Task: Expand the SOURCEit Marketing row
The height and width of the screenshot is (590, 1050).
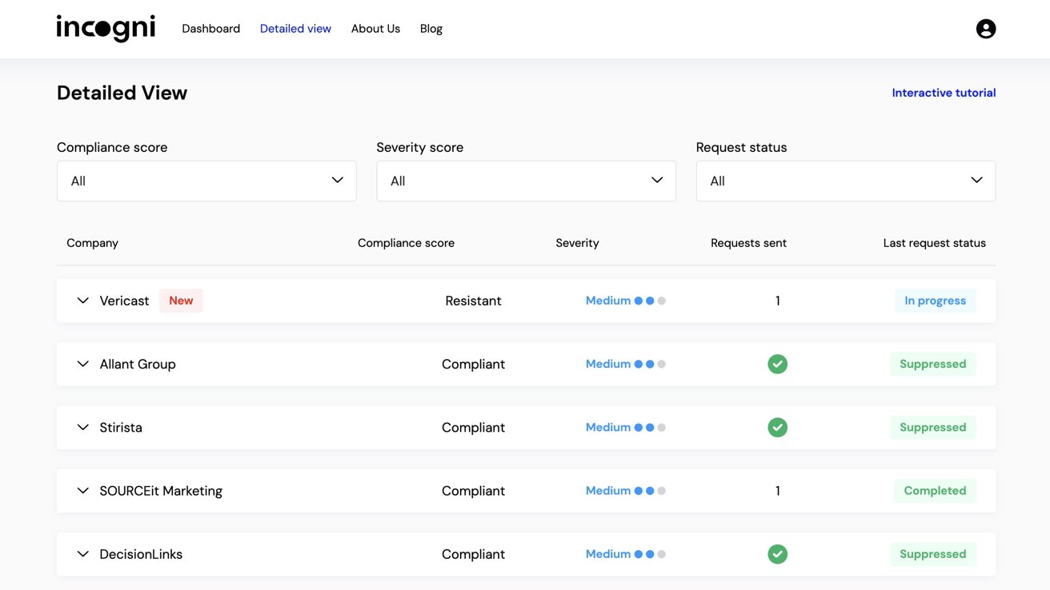Action: coord(82,491)
